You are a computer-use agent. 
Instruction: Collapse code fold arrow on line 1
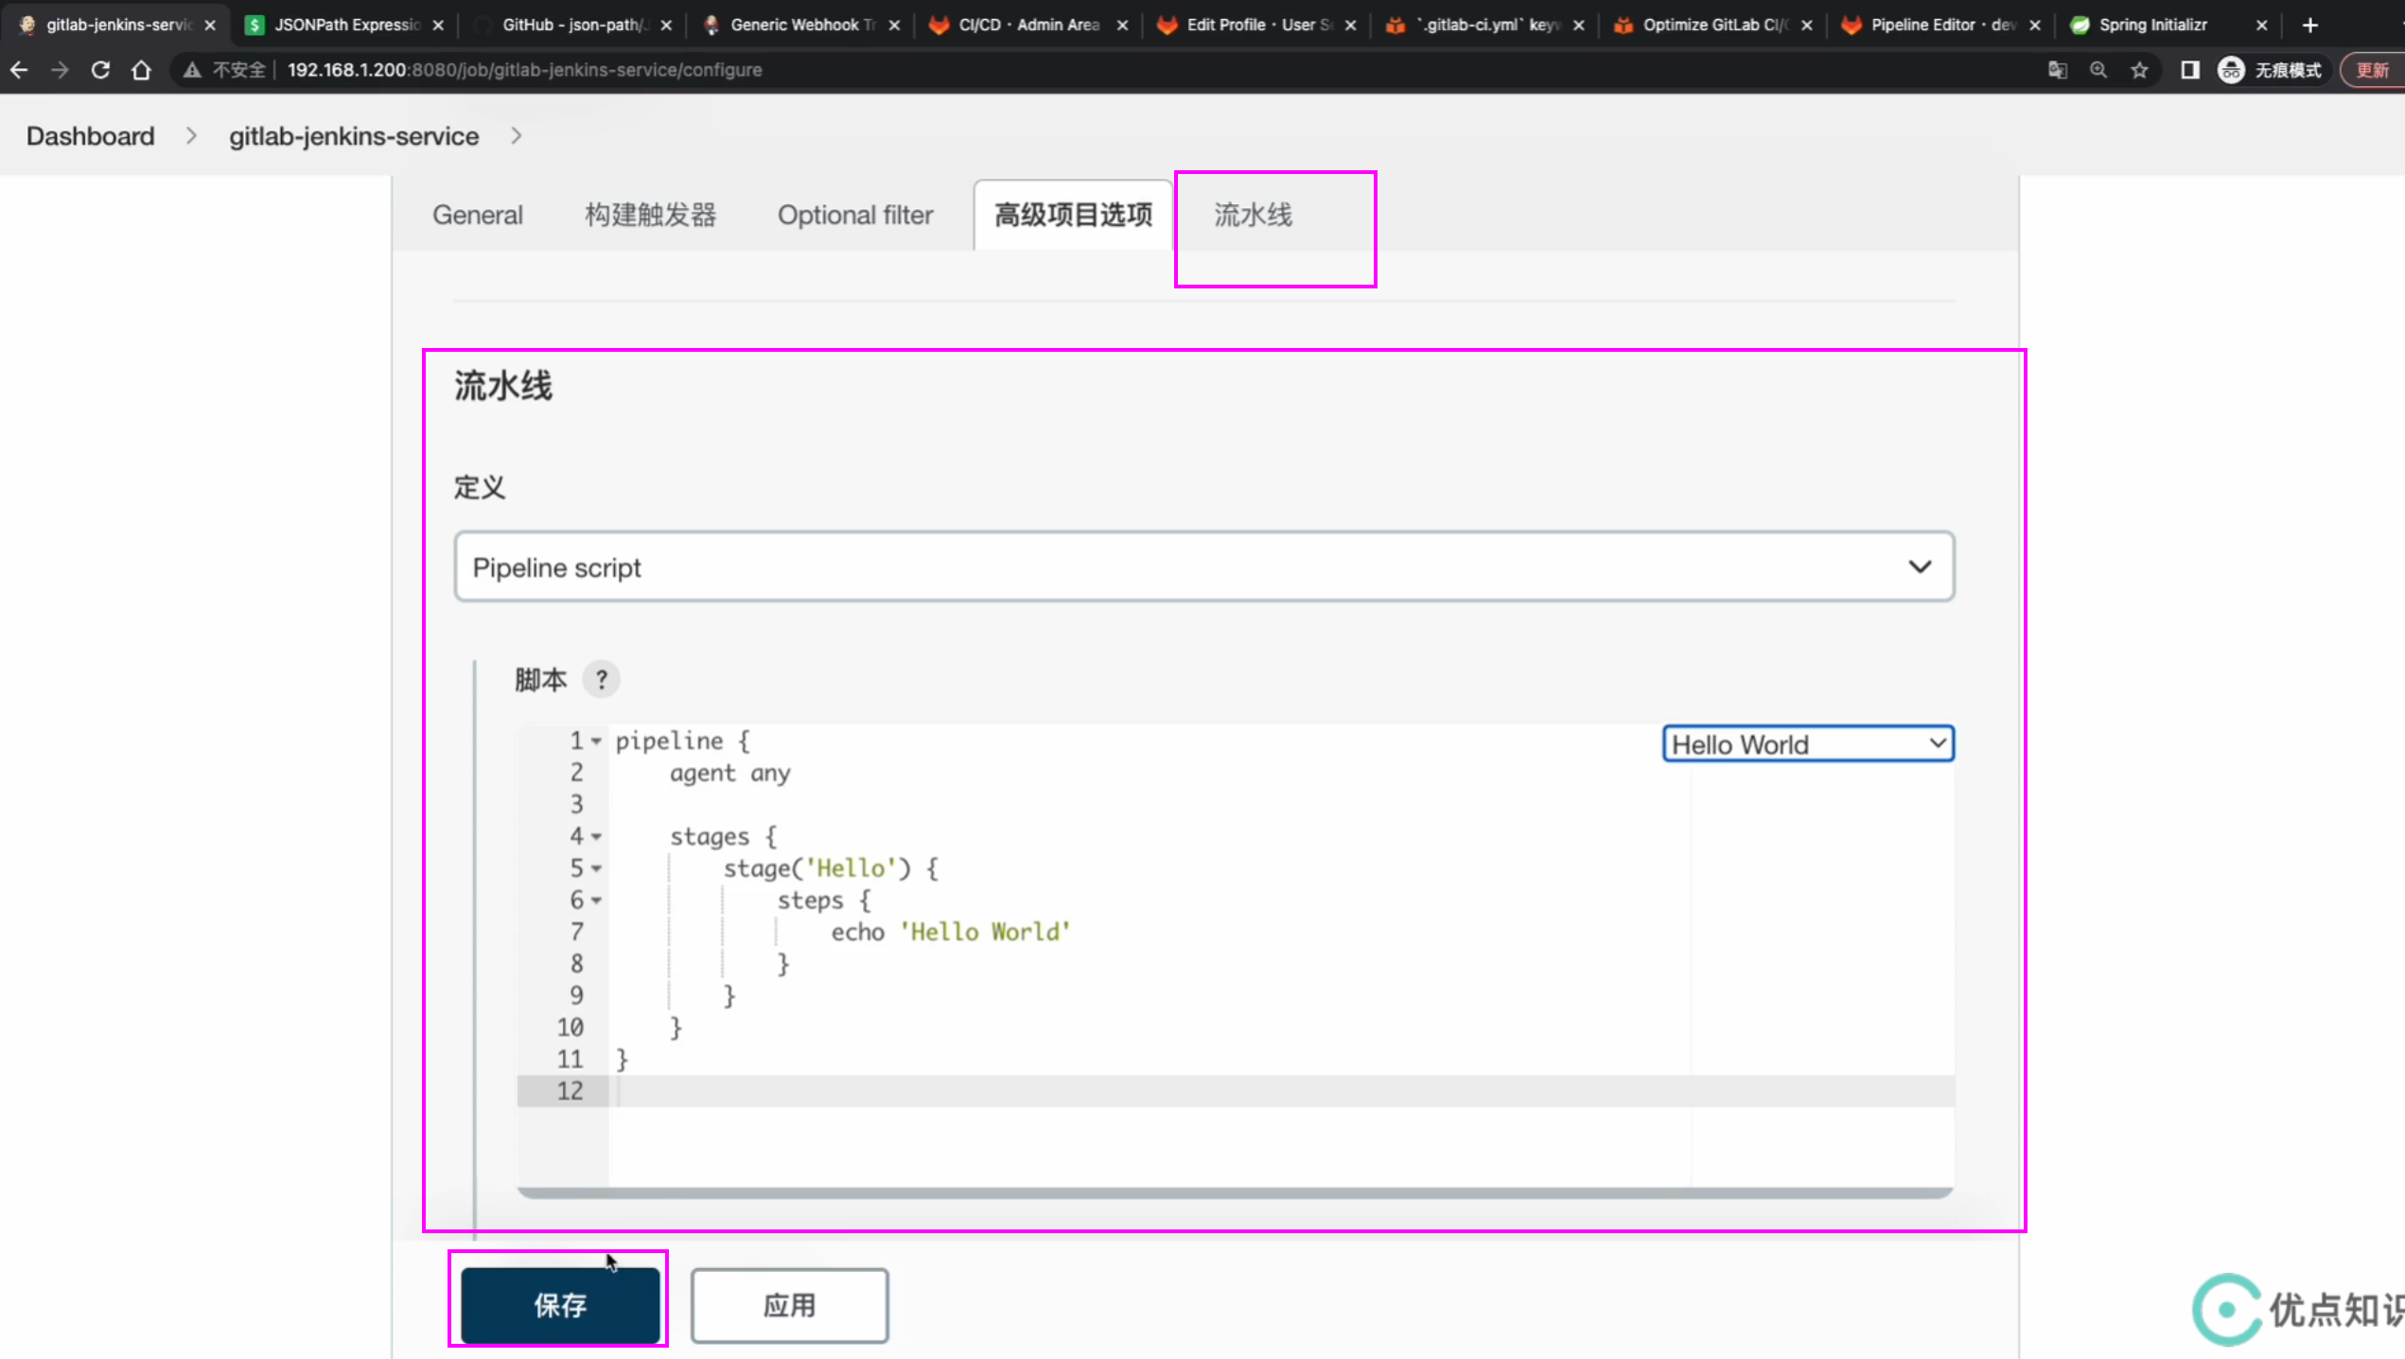click(x=596, y=741)
